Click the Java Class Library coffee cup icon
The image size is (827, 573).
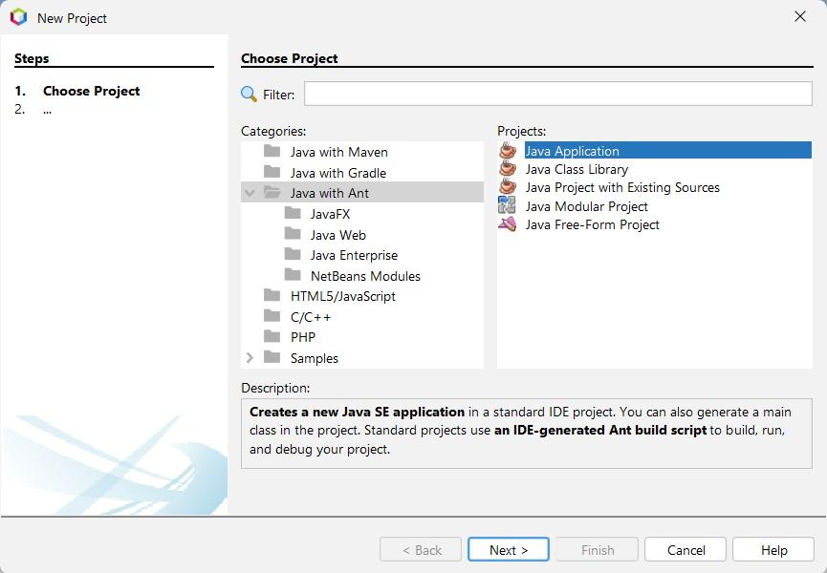click(508, 168)
